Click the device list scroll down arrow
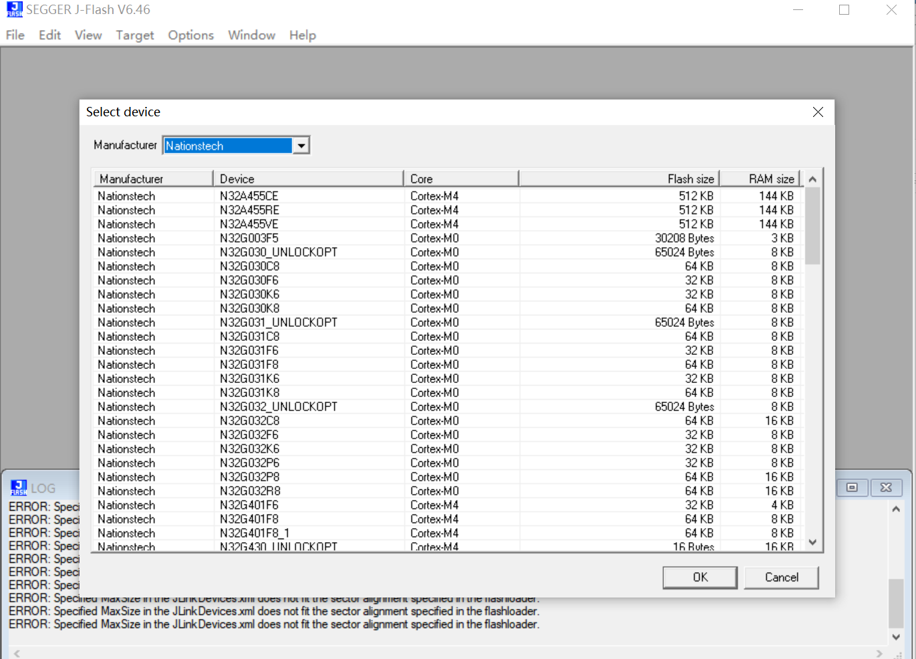 point(812,542)
